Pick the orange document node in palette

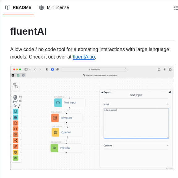click(15, 123)
